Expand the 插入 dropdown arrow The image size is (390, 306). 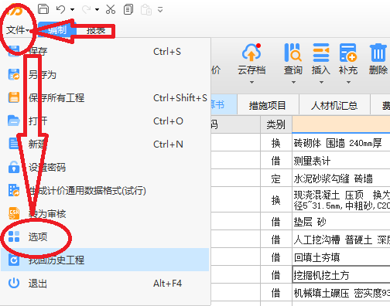pos(321,83)
